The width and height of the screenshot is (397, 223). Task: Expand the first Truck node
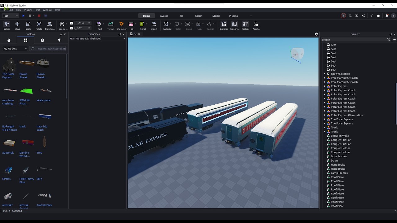(x=325, y=128)
